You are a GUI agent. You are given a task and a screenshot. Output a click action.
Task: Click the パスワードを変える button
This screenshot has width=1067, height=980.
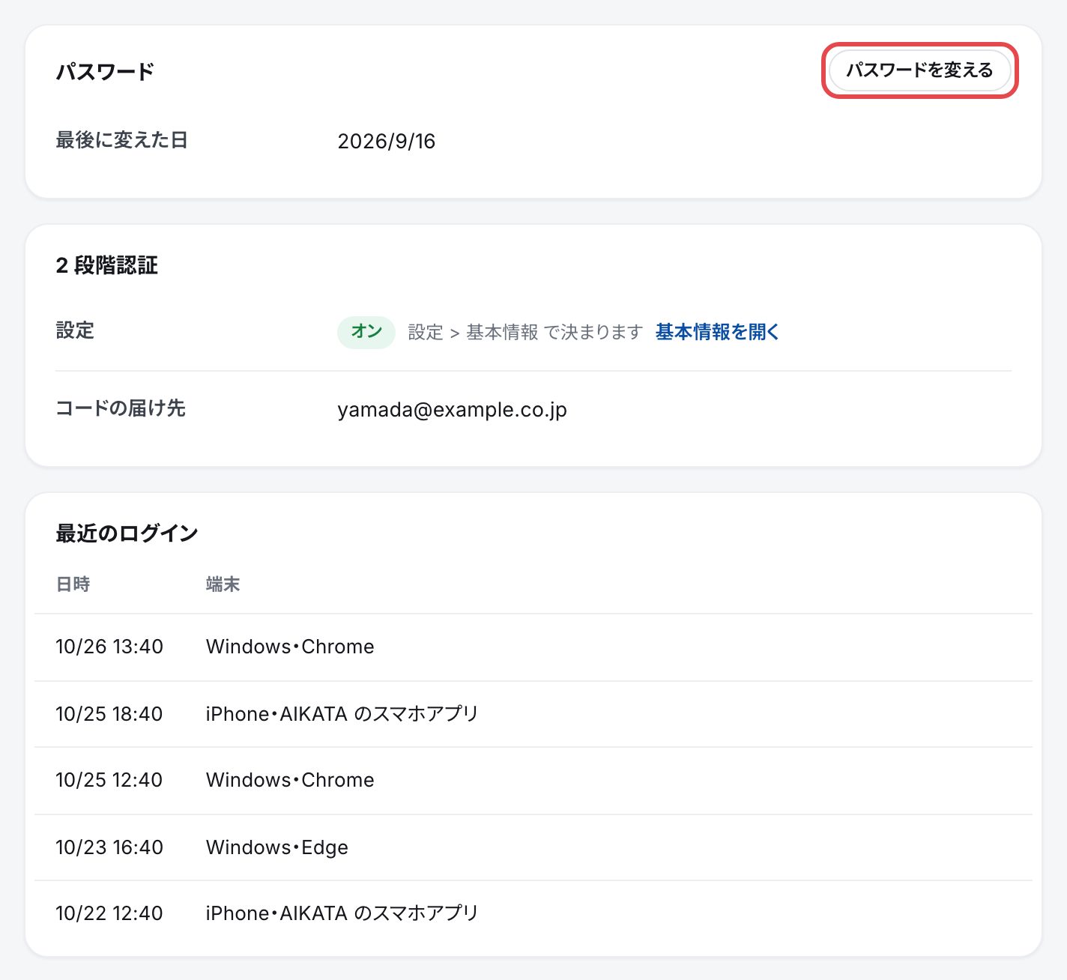click(x=919, y=70)
